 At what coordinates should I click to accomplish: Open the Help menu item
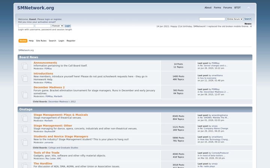pos(31,41)
